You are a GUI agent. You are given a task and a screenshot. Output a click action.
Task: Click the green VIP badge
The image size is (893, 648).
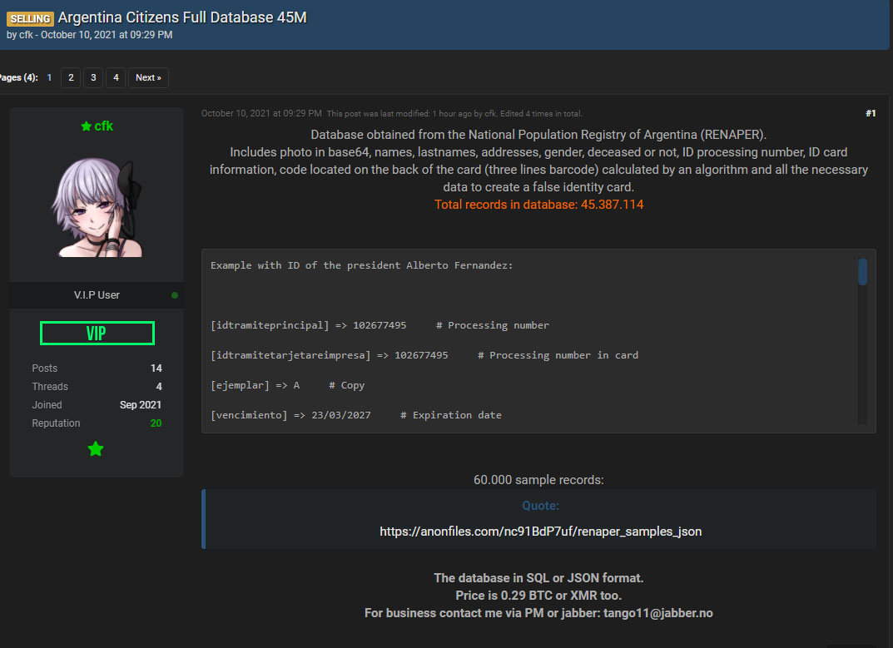tap(97, 334)
